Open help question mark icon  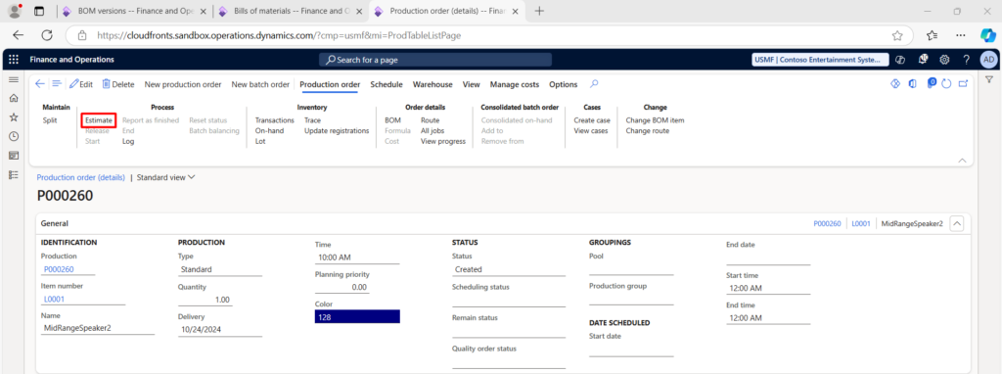(x=967, y=60)
